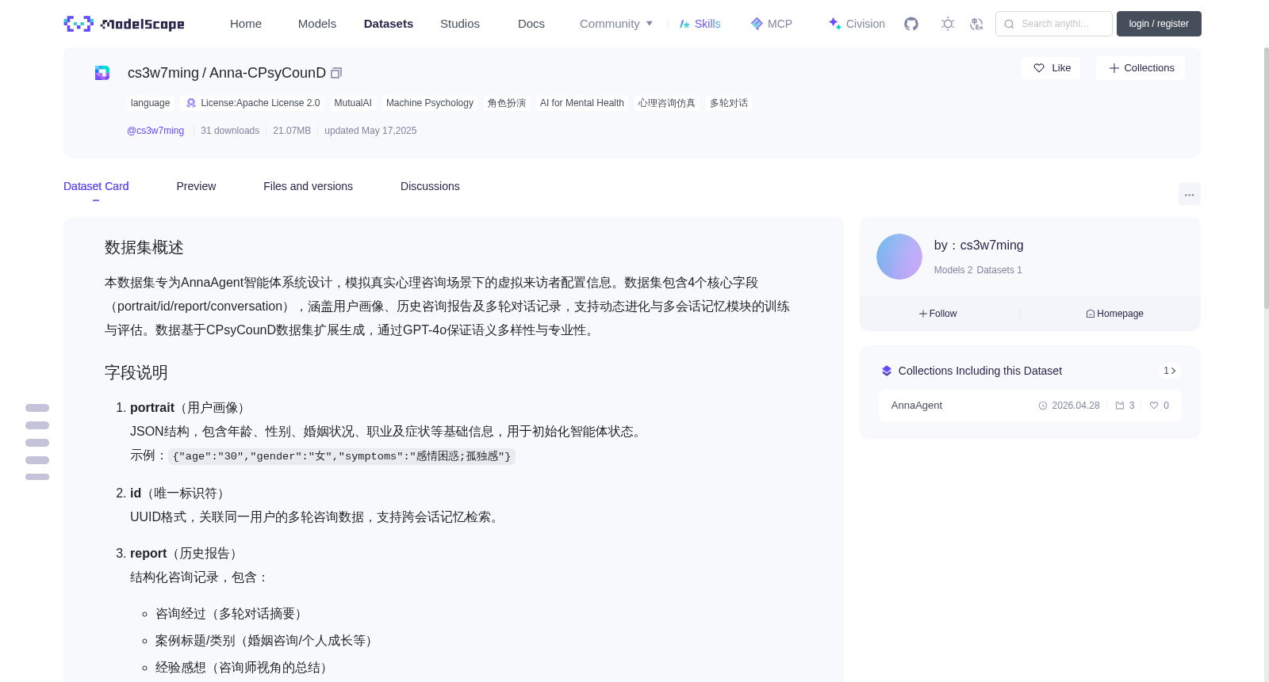Click the AnnaAgent folder count icon

(1120, 406)
